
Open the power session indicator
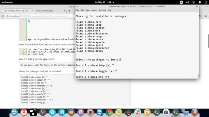tap(206, 2)
